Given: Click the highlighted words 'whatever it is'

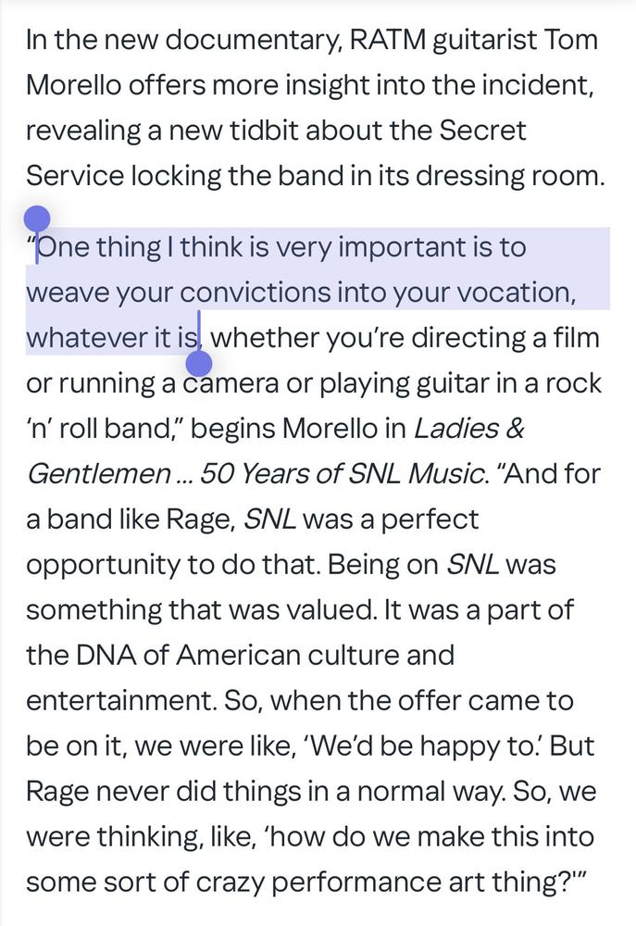Looking at the screenshot, I should (x=112, y=338).
